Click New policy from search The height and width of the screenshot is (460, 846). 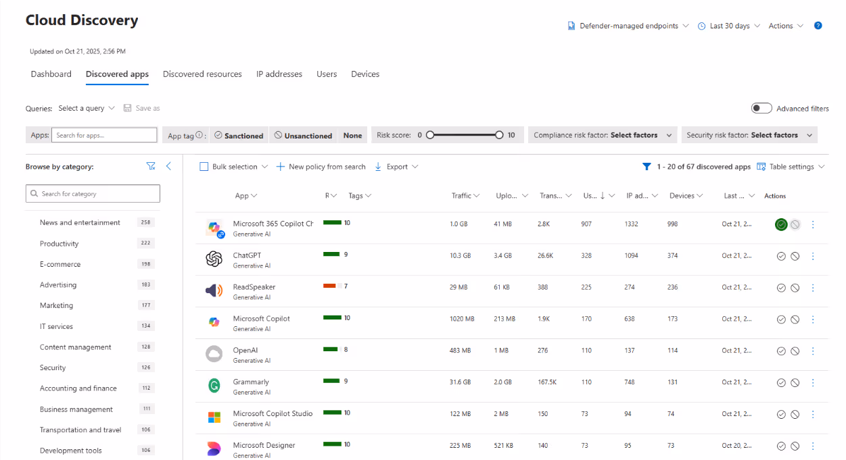coord(321,167)
